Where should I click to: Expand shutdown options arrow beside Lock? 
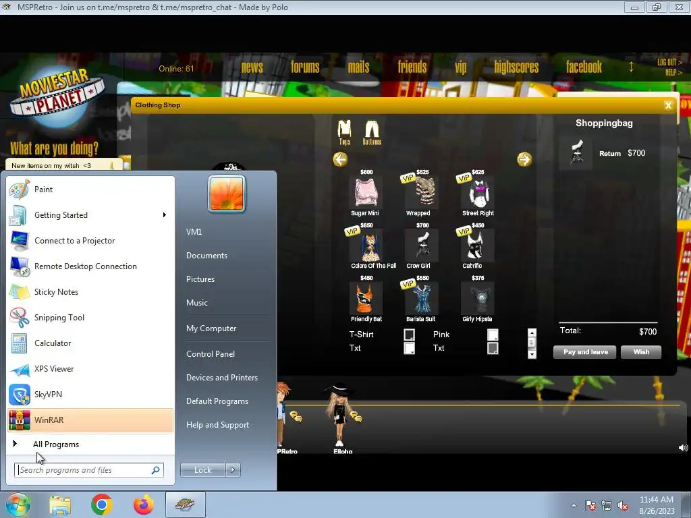(233, 470)
